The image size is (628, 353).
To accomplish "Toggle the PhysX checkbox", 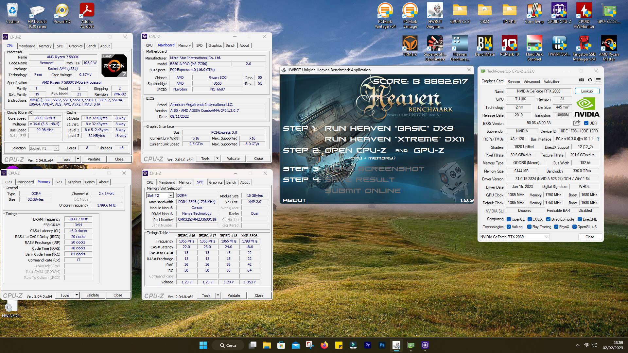I will (556, 227).
